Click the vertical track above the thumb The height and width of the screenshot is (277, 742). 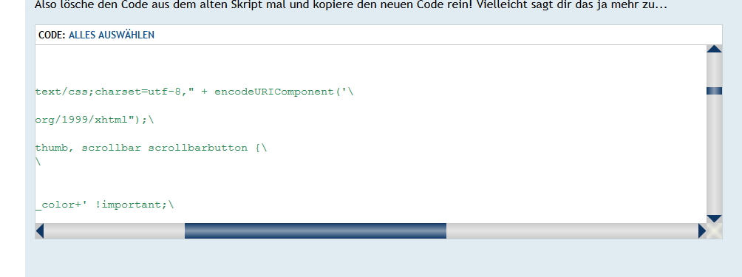(x=714, y=70)
